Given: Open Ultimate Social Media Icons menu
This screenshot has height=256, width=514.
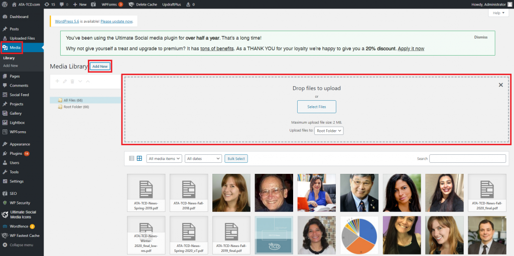Looking at the screenshot, I should (23, 214).
